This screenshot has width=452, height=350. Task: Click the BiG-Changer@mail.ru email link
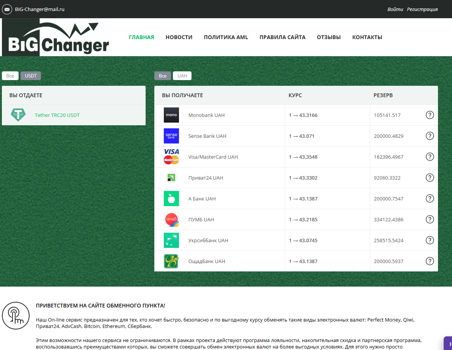pyautogui.click(x=39, y=9)
